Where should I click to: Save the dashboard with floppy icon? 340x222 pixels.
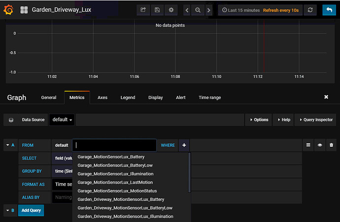[157, 10]
